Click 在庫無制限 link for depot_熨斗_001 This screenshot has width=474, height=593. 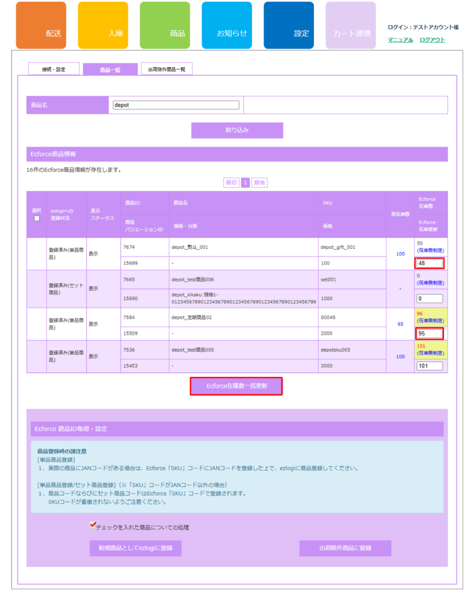(430, 251)
